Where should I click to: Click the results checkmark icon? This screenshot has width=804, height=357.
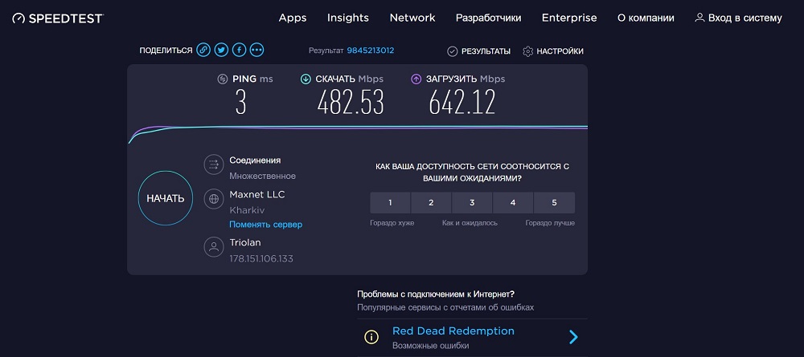pyautogui.click(x=452, y=51)
